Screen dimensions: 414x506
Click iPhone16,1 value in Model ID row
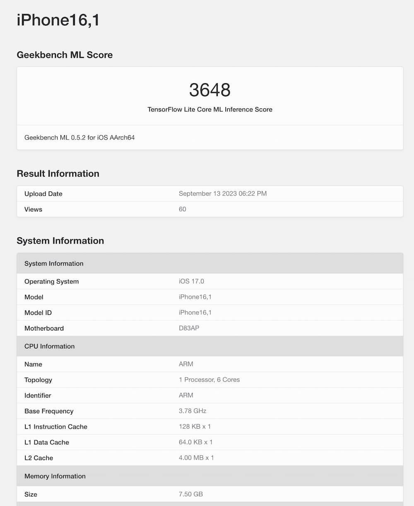(195, 313)
